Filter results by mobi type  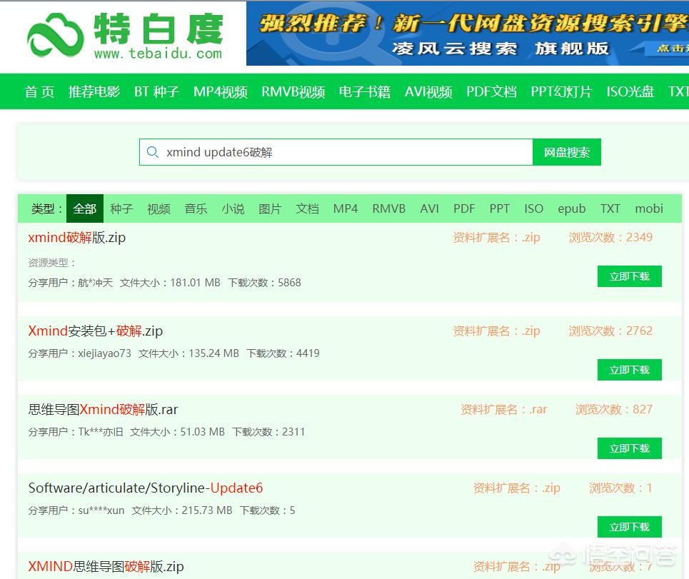pos(649,208)
